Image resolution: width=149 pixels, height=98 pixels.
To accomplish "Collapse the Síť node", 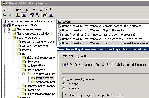I will [14, 54].
